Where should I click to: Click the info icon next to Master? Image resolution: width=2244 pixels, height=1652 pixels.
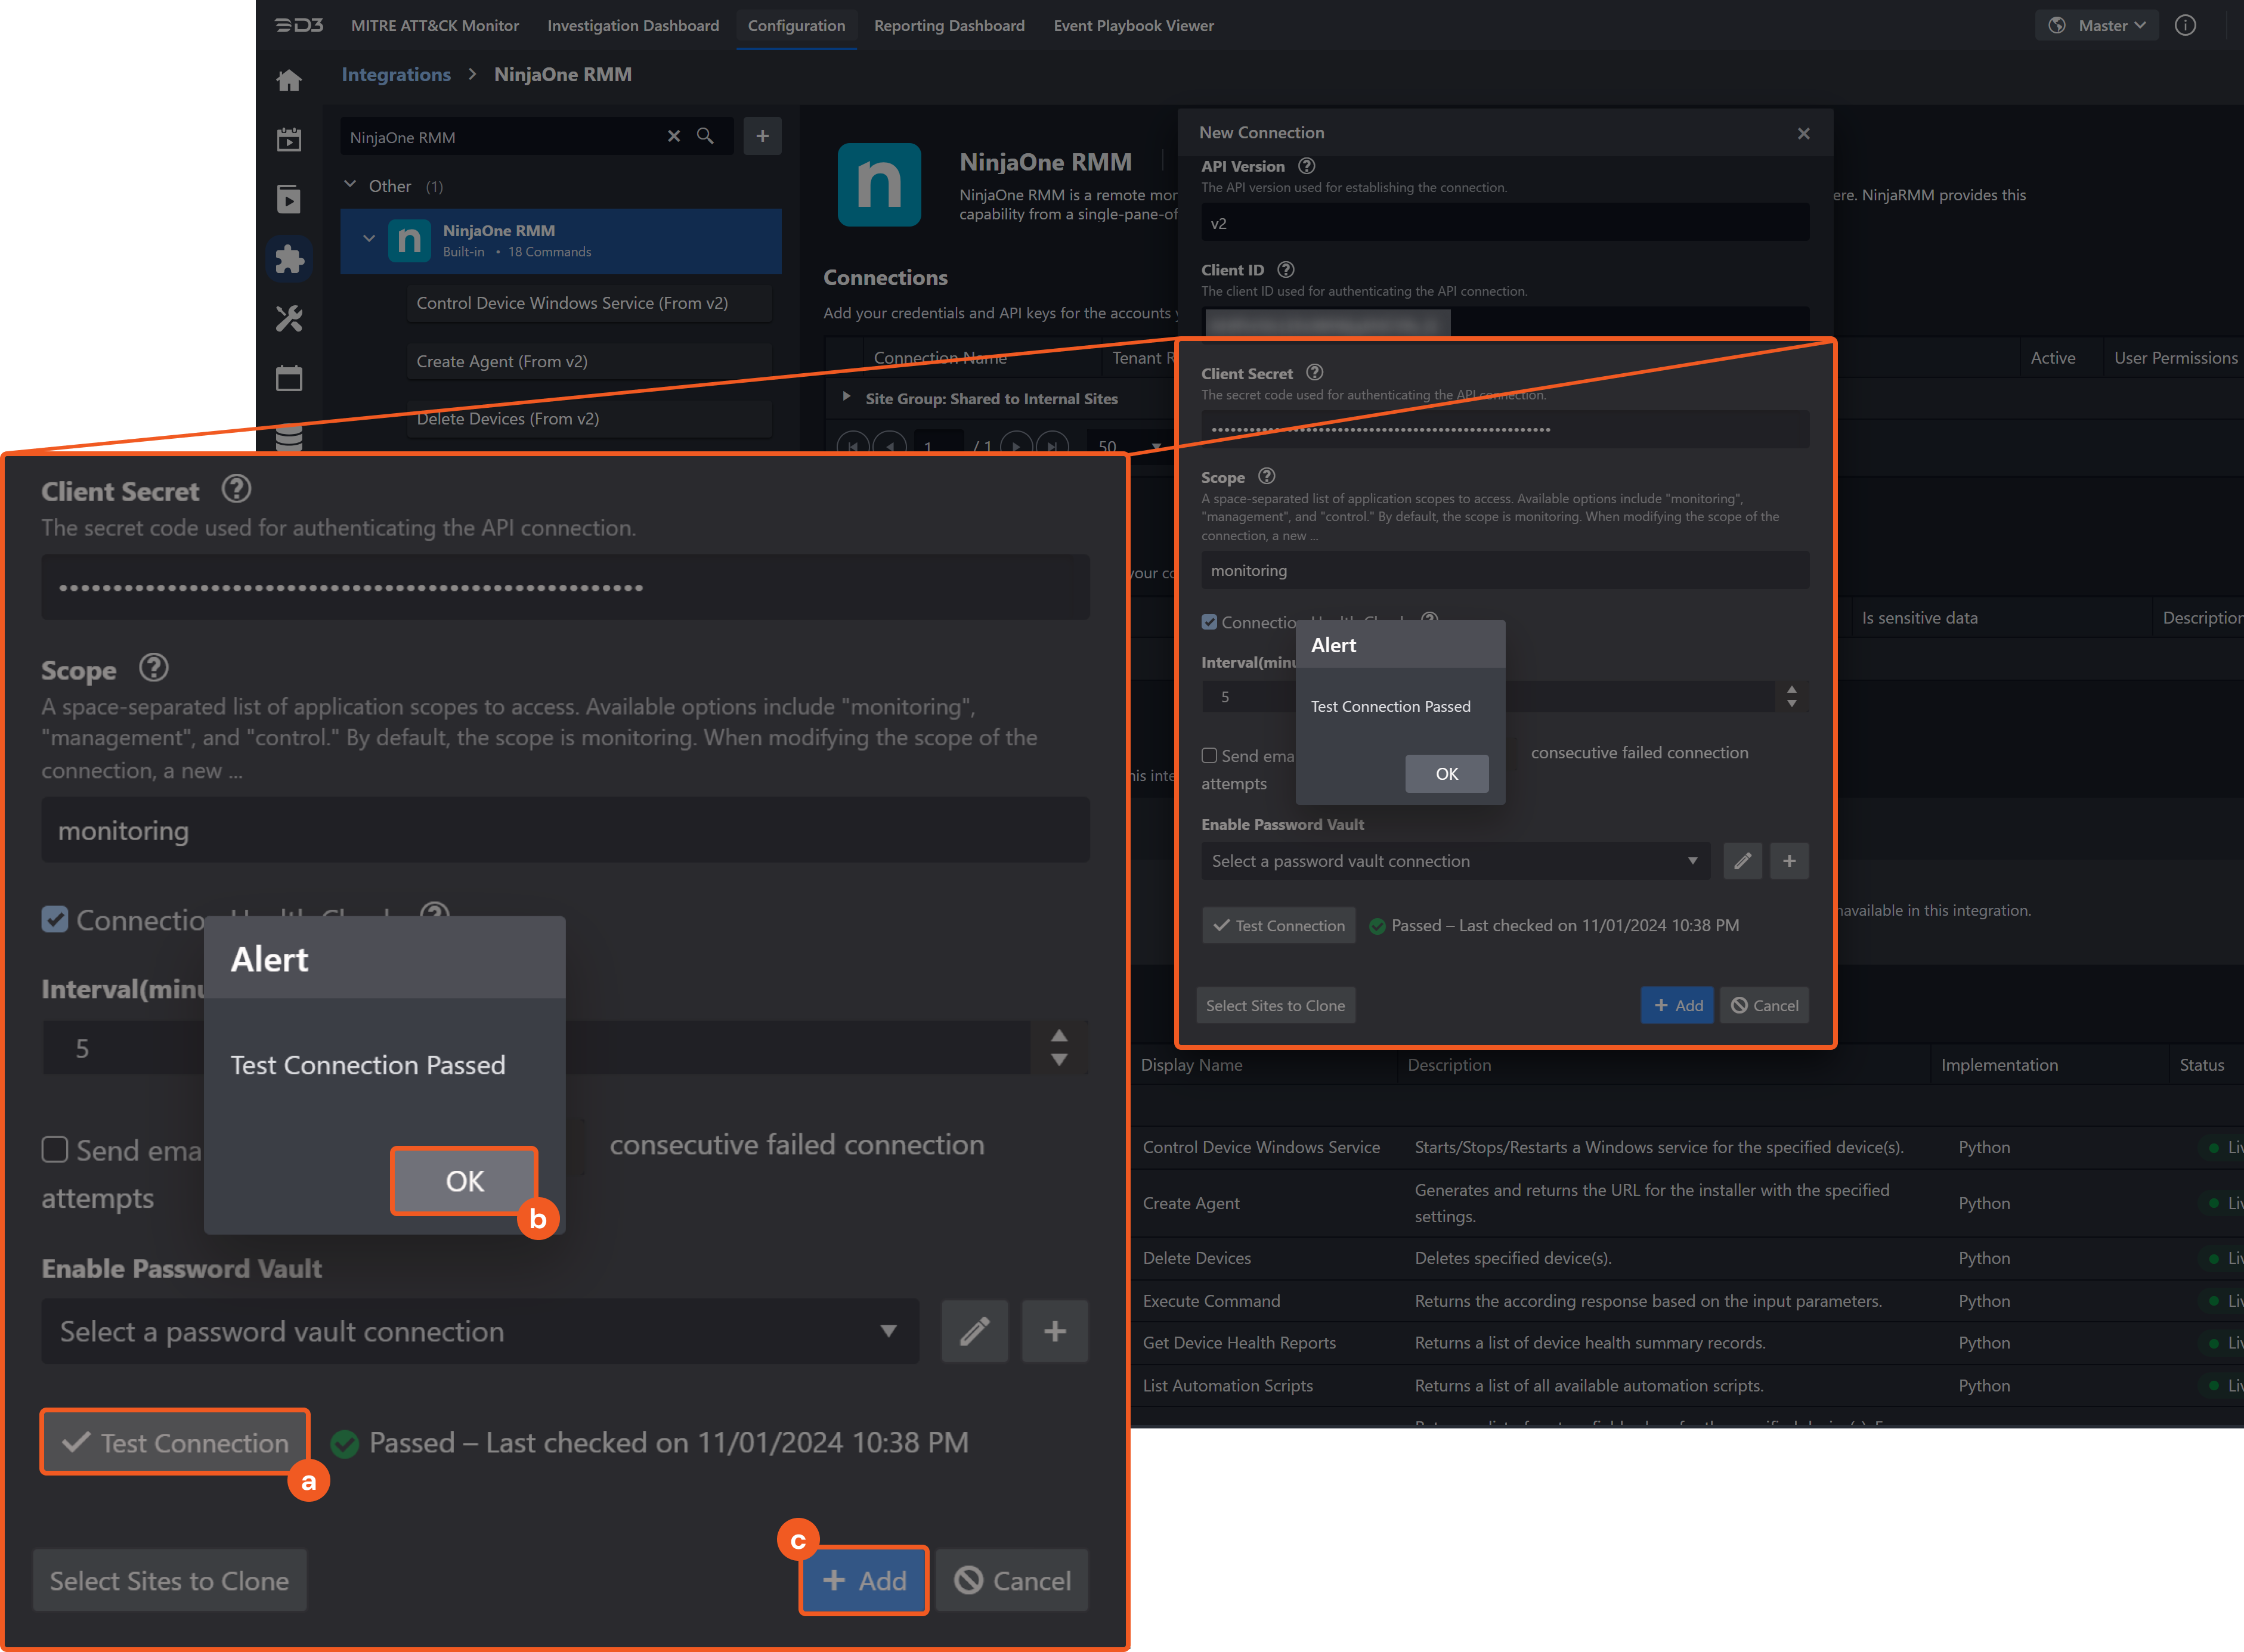[x=2185, y=26]
